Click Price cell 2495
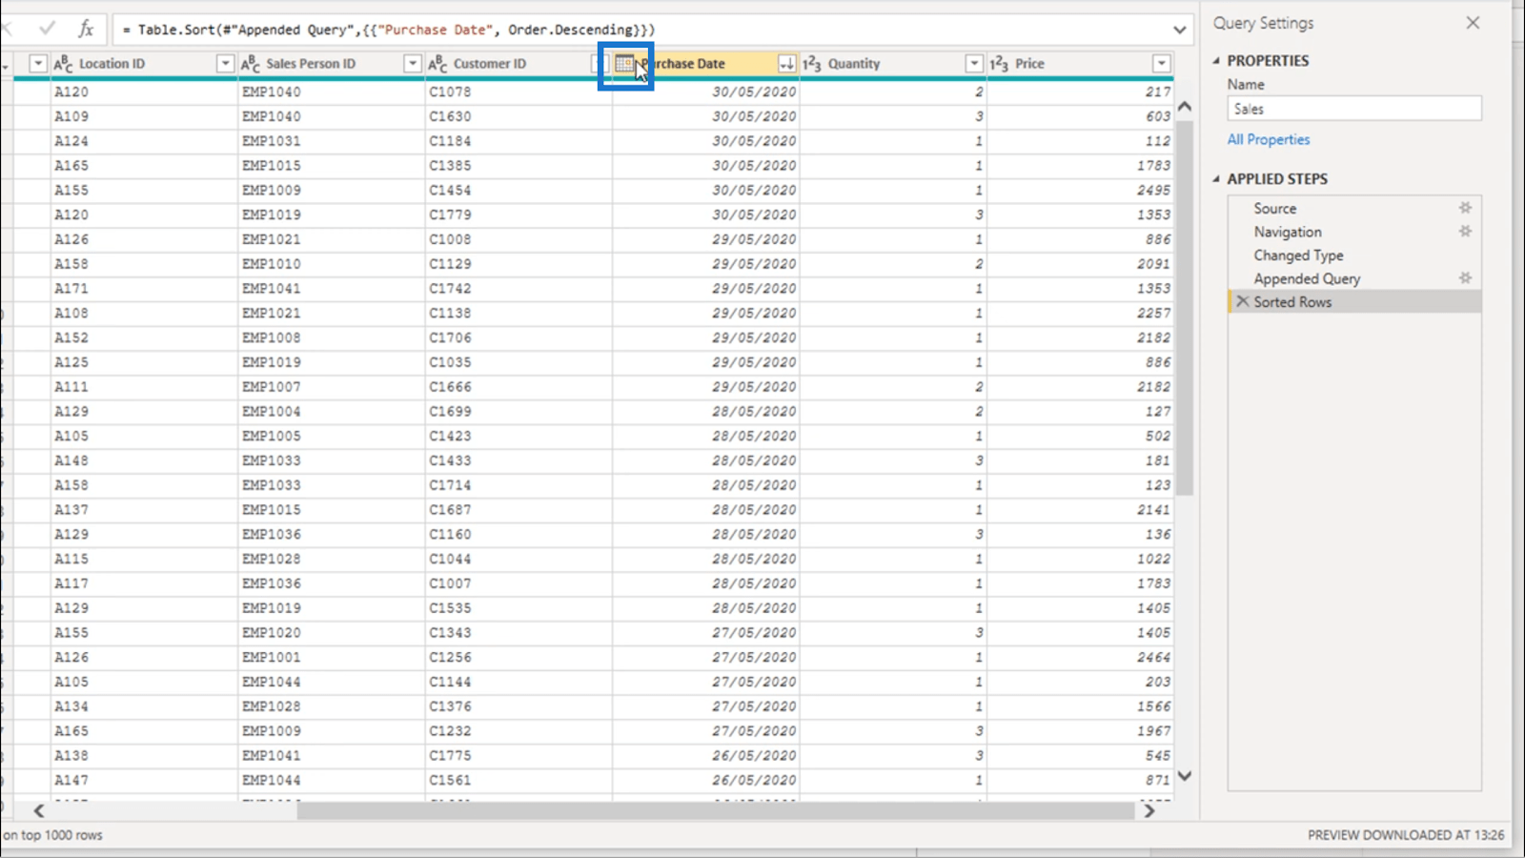1525x858 pixels. (1080, 190)
